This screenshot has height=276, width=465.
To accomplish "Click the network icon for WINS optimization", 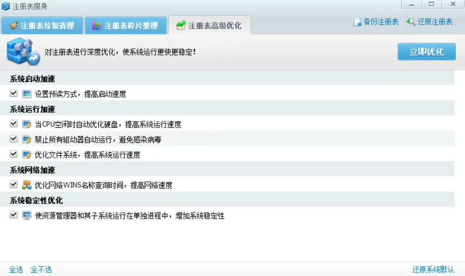I will (27, 185).
